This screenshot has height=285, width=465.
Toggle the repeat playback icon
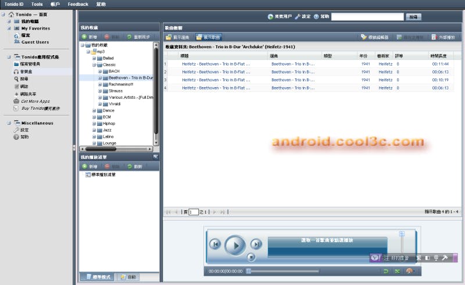tap(385, 271)
